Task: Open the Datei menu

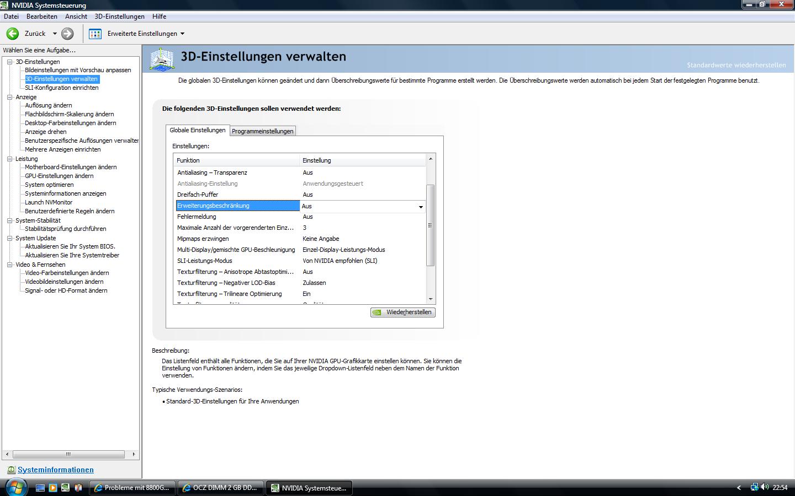Action: coord(11,17)
